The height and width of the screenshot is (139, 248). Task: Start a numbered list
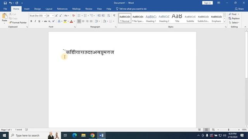tap(85, 15)
